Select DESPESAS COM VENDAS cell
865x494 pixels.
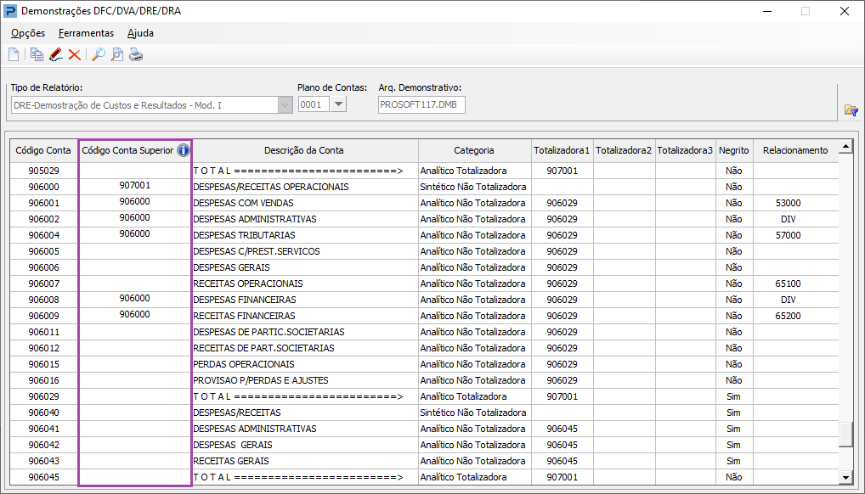tap(305, 203)
